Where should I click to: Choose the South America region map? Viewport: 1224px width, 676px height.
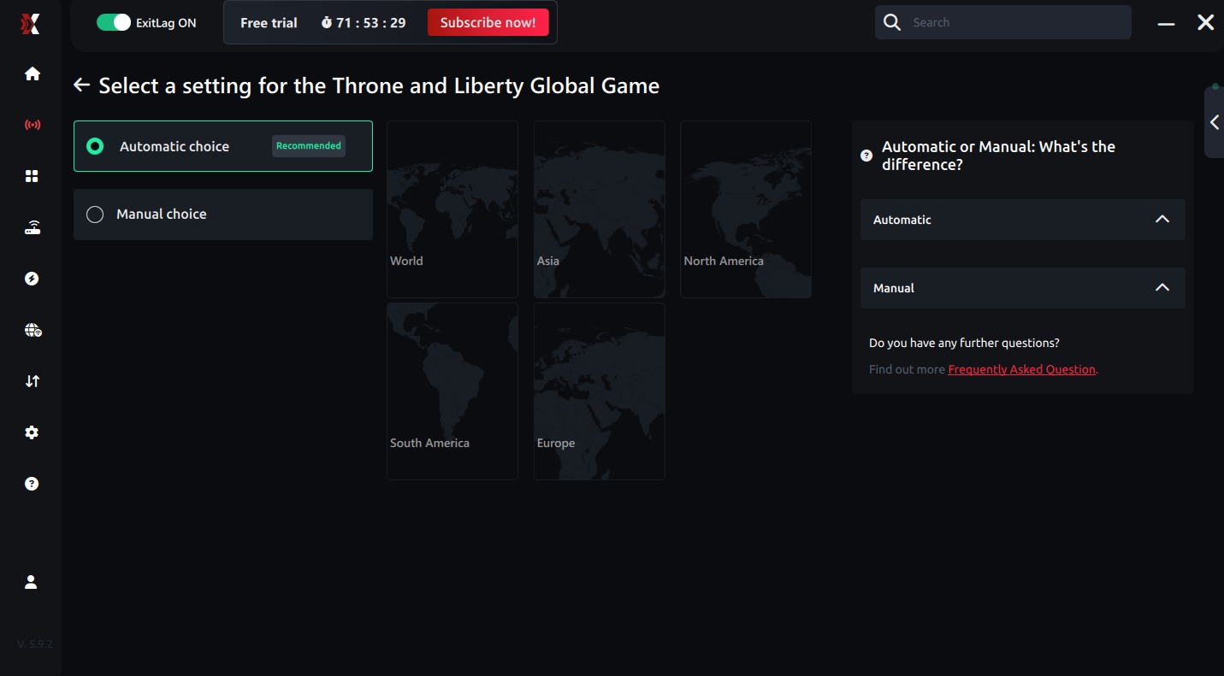452,391
